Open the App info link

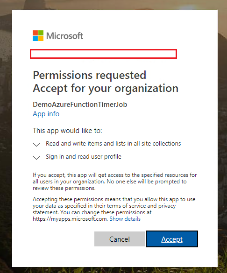pos(46,114)
